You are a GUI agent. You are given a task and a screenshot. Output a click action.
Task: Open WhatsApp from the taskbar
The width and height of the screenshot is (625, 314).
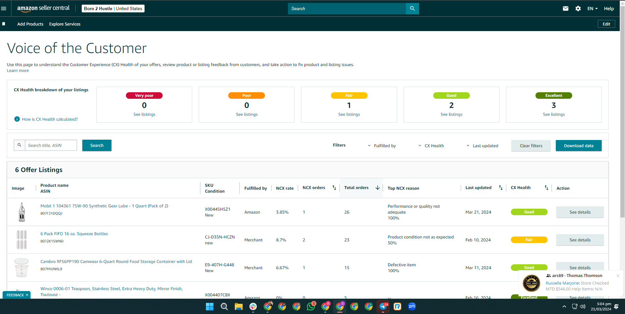(311, 306)
